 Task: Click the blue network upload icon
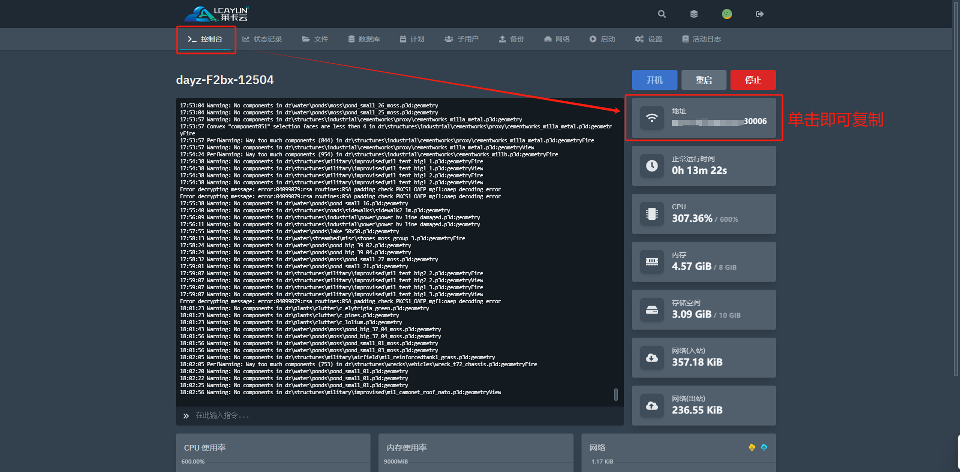pos(763,448)
